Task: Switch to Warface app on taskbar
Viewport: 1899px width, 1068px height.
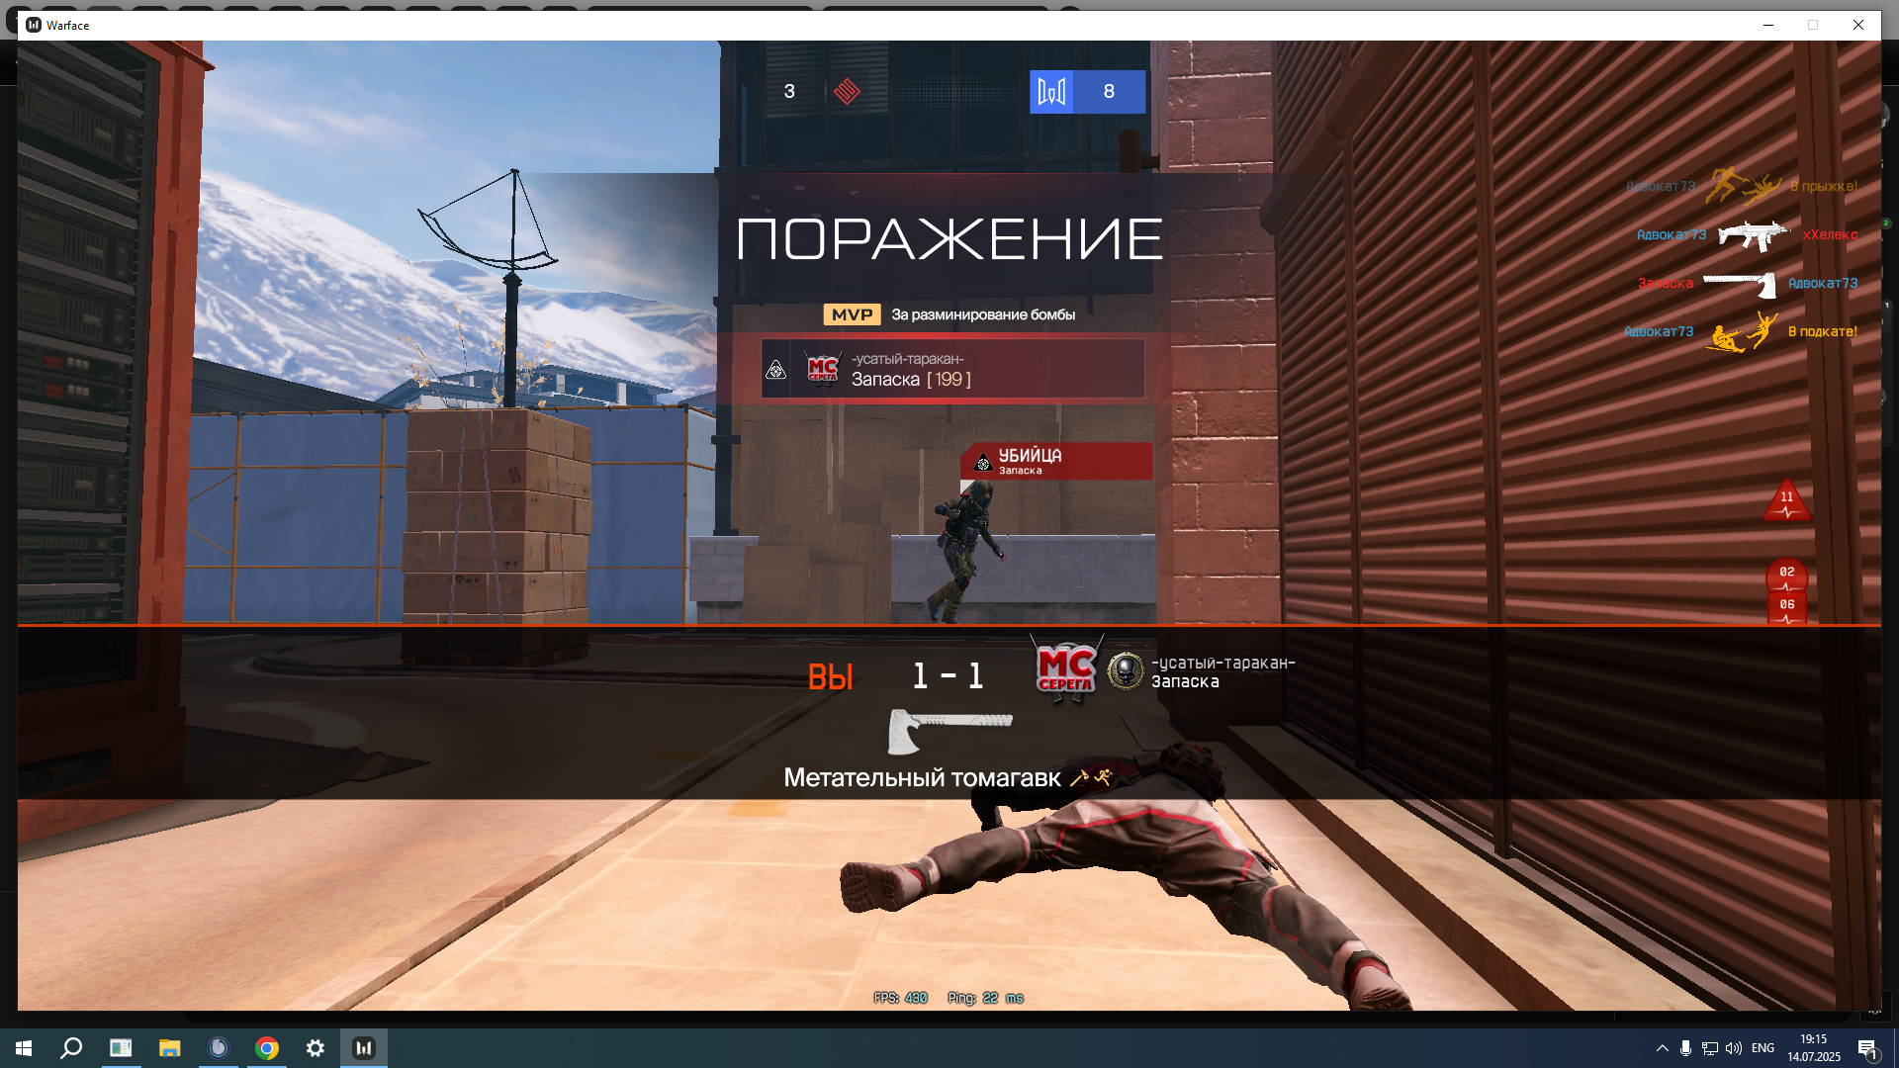Action: coord(364,1048)
